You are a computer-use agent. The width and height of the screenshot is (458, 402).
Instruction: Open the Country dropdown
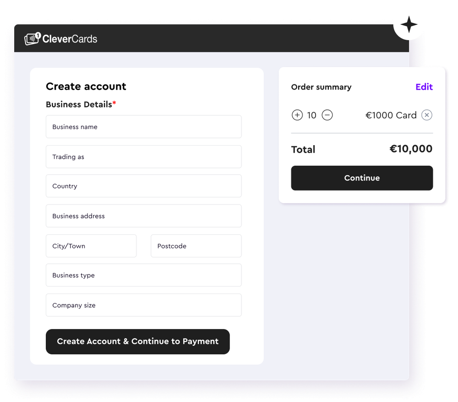click(x=143, y=186)
